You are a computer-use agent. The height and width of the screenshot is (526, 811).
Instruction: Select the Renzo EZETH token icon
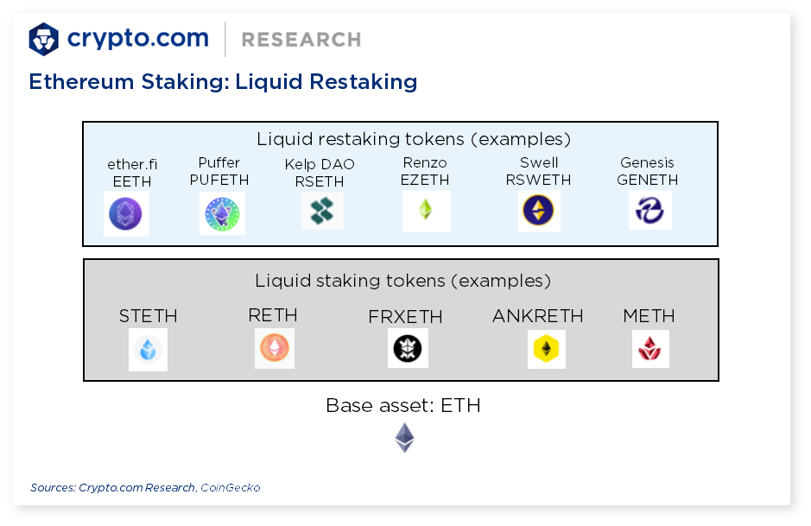coord(426,210)
